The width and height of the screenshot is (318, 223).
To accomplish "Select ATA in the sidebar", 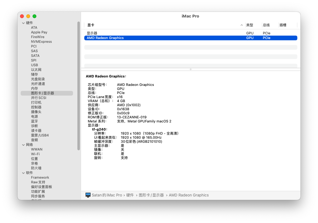I will pyautogui.click(x=34, y=27).
